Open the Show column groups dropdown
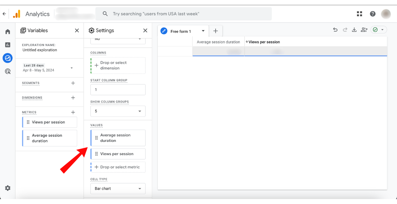The height and width of the screenshot is (204, 397). pyautogui.click(x=118, y=111)
